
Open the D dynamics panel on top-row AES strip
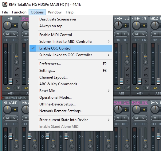click(17, 82)
